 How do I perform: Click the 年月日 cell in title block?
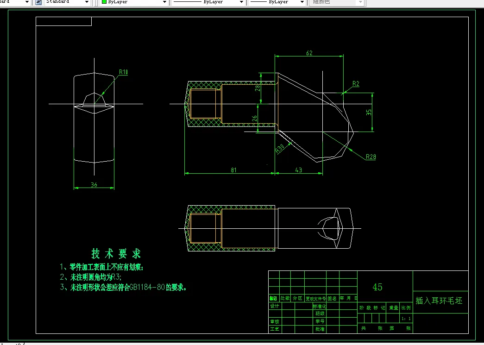pyautogui.click(x=348, y=298)
